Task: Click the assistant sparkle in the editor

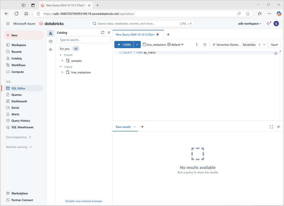Action: [276, 53]
